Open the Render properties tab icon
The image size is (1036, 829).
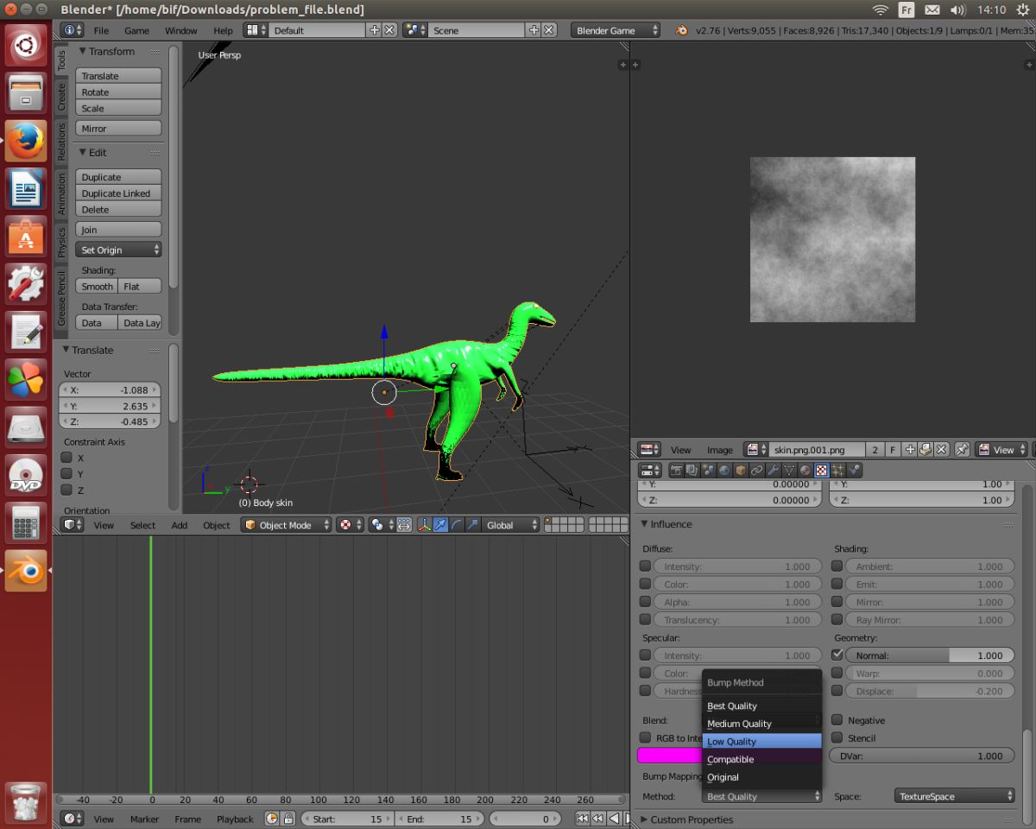676,471
